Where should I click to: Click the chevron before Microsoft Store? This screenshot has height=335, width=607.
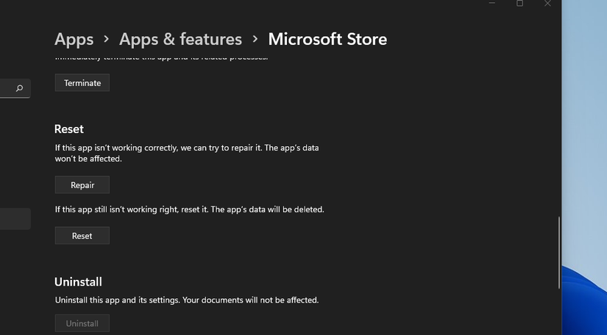click(x=255, y=39)
